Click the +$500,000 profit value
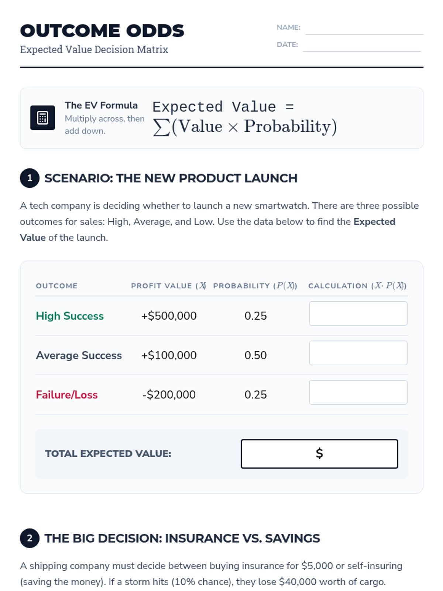Image resolution: width=443 pixels, height=591 pixels. tap(169, 316)
